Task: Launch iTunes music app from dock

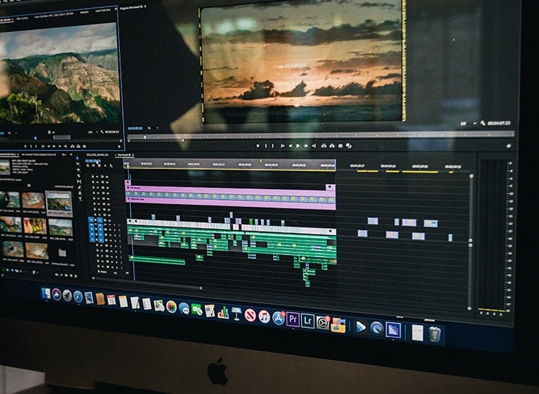Action: click(264, 317)
